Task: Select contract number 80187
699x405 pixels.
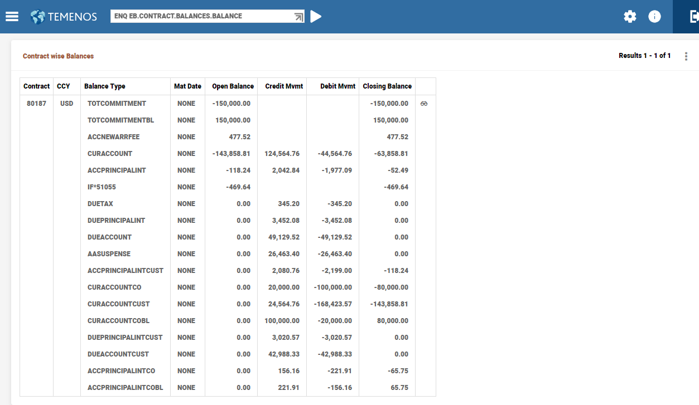Action: pyautogui.click(x=36, y=104)
